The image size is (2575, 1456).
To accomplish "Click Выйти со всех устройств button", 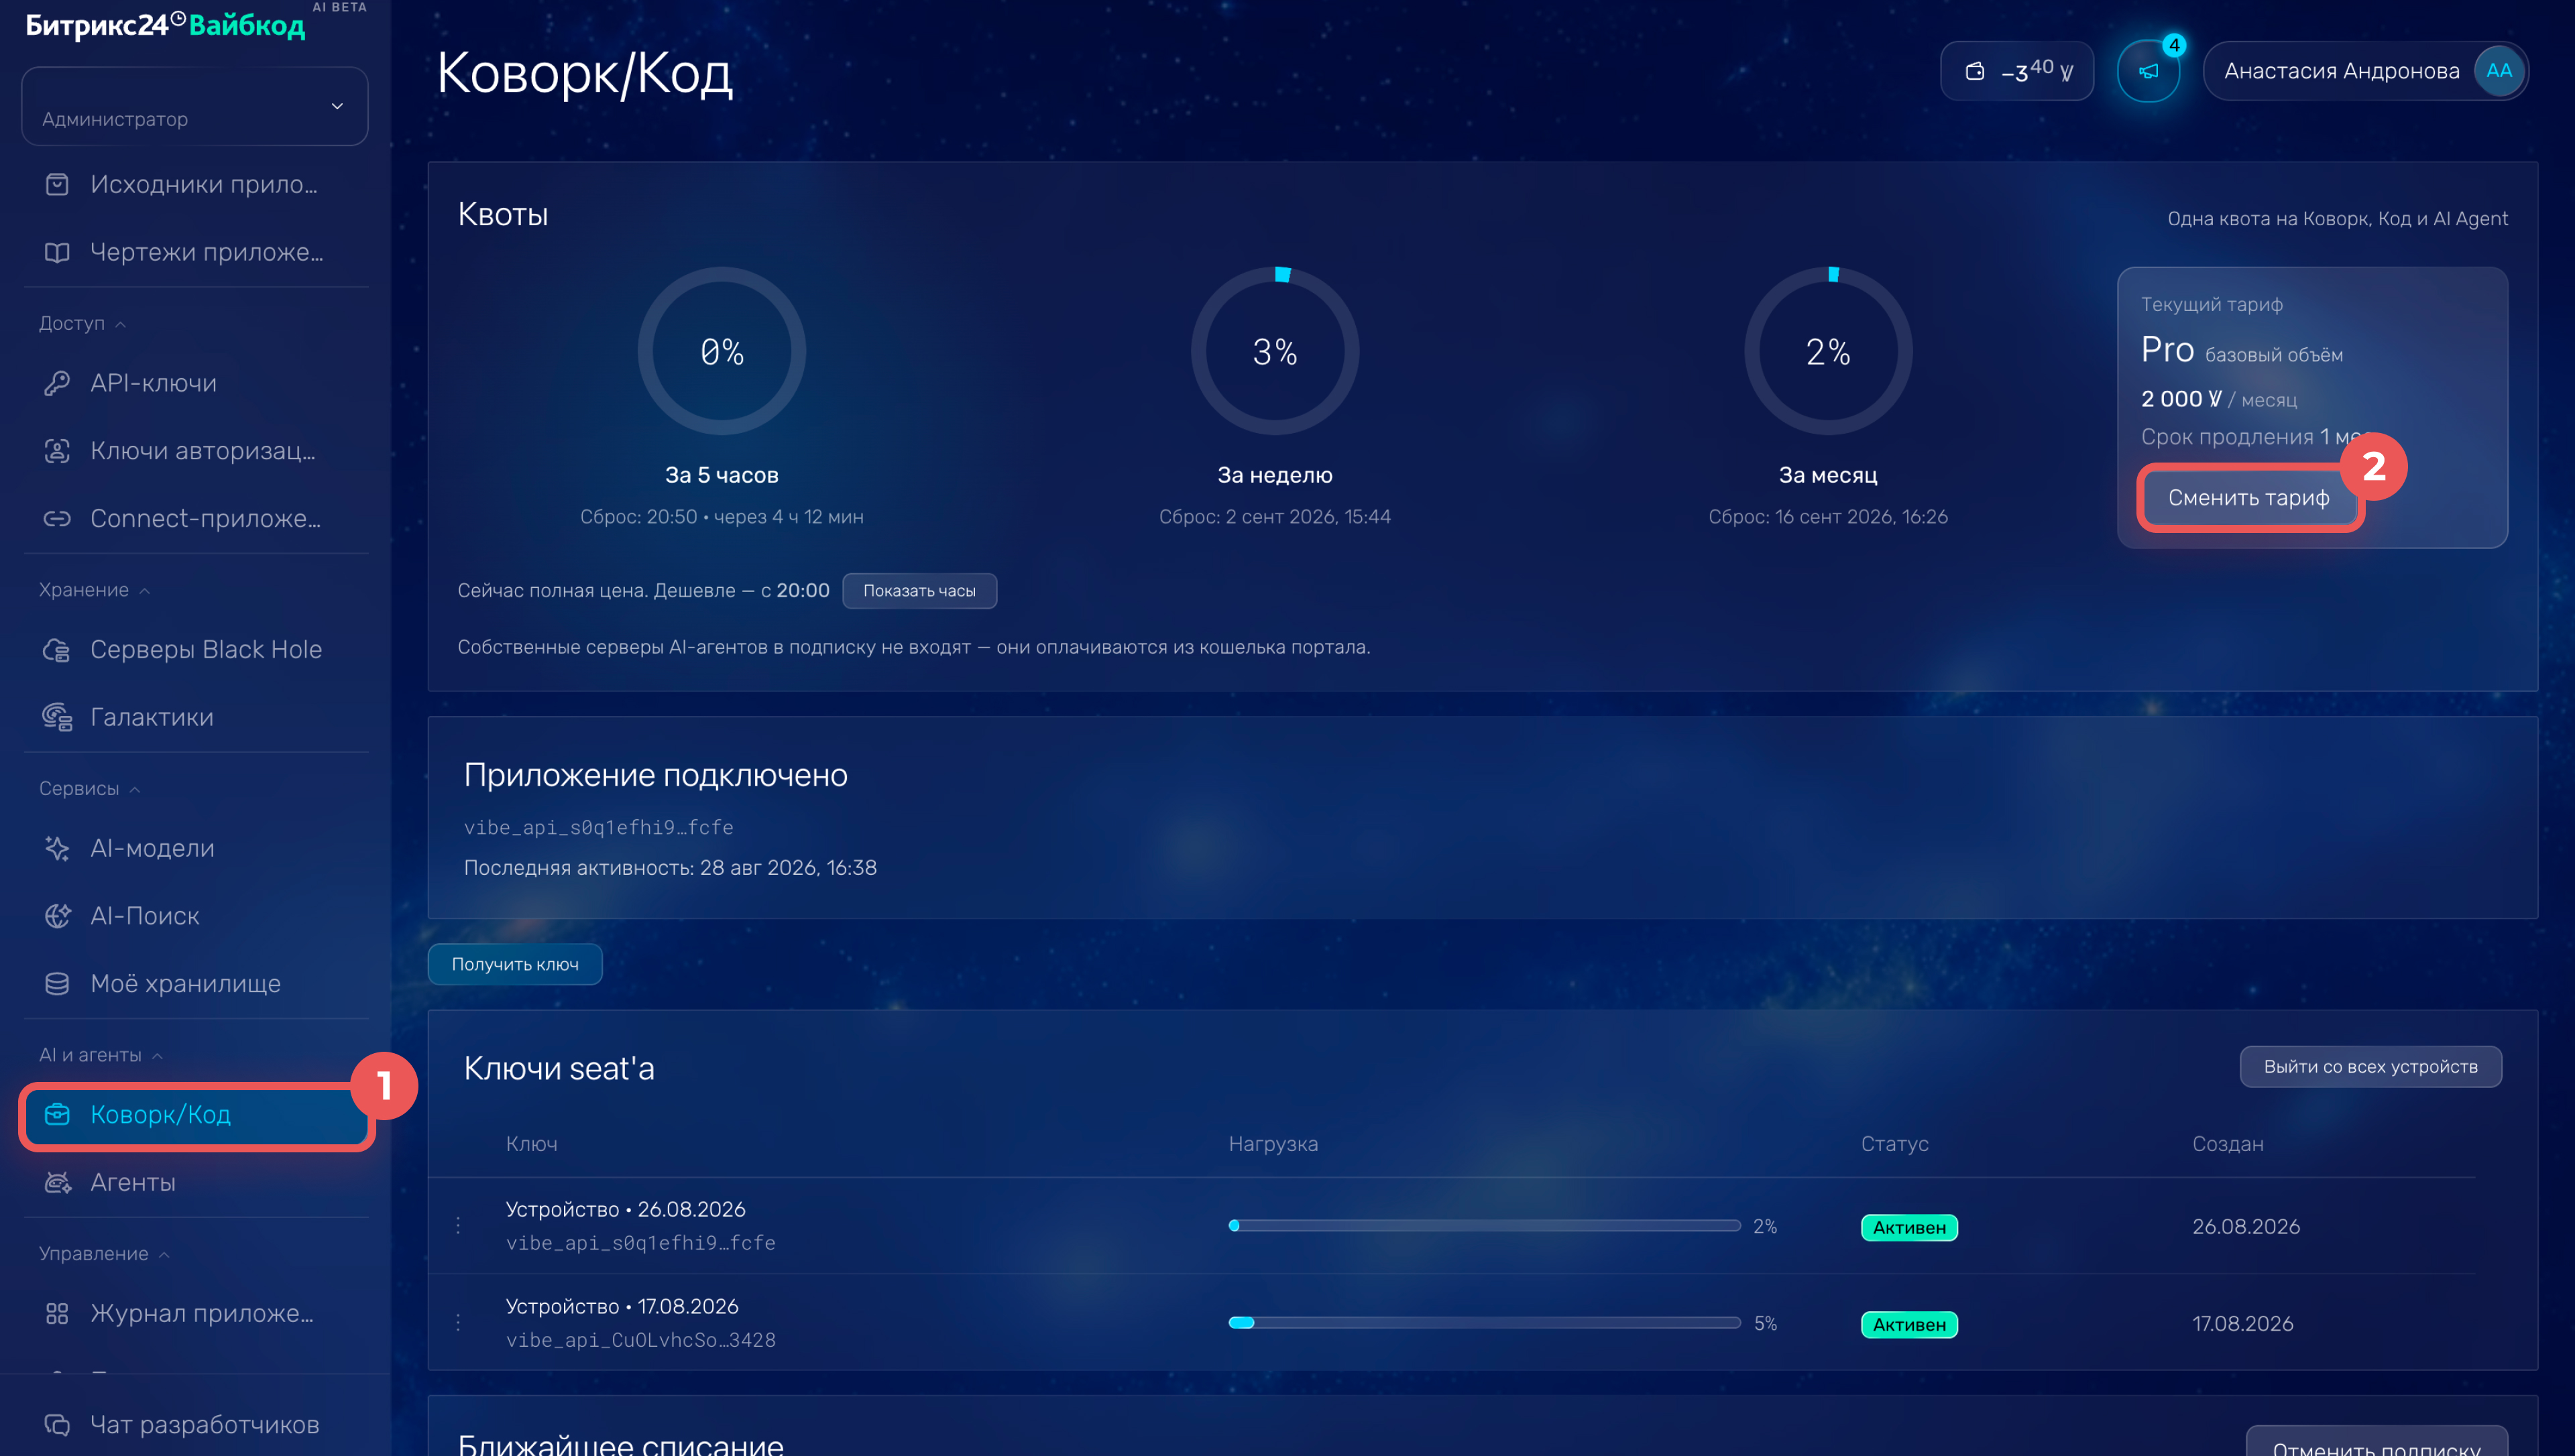I will 2370,1067.
